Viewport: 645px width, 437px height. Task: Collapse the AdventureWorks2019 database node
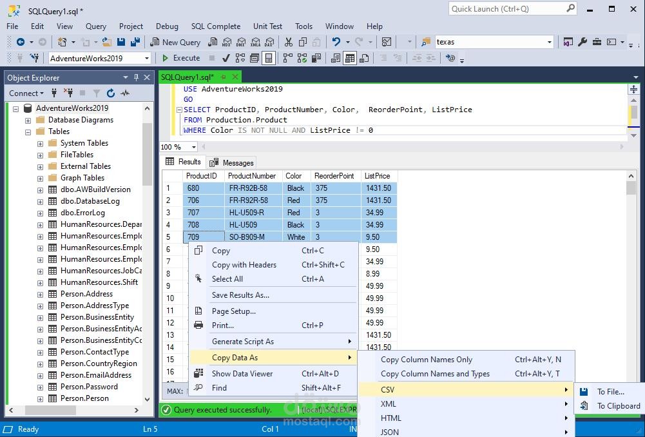point(15,109)
